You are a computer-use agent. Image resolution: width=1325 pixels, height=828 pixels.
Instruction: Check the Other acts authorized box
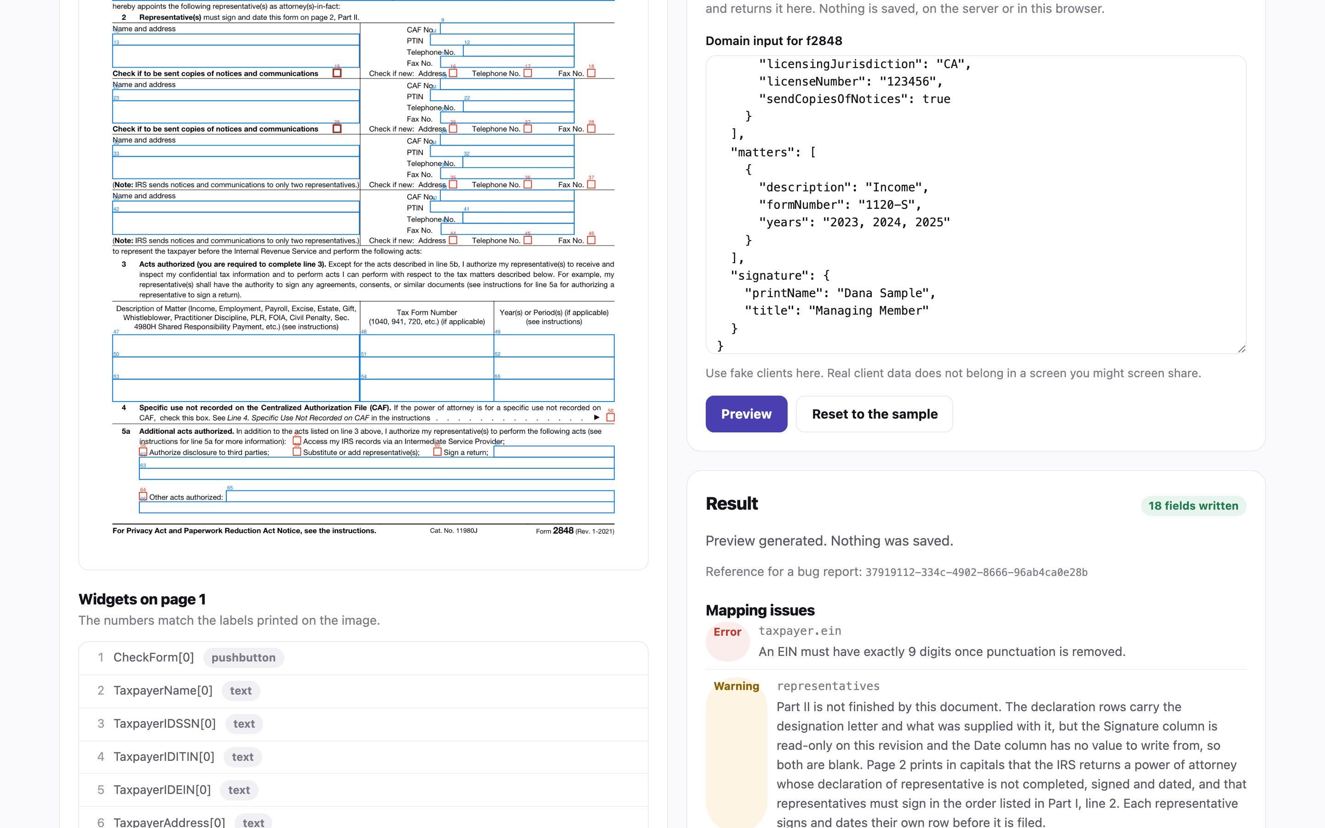tap(143, 497)
